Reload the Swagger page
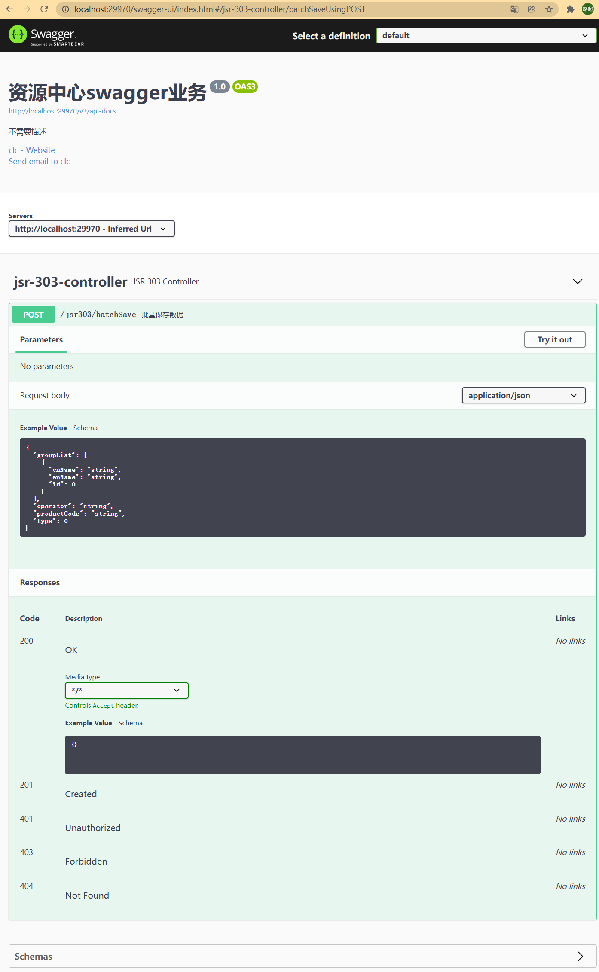The image size is (599, 972). pos(44,9)
